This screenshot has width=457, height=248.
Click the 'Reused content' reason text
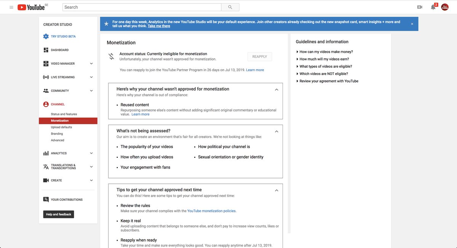135,105
